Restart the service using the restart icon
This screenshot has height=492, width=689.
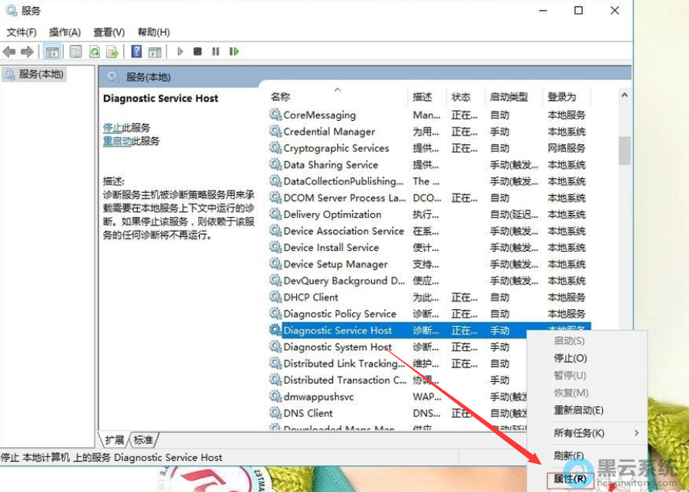(x=235, y=51)
